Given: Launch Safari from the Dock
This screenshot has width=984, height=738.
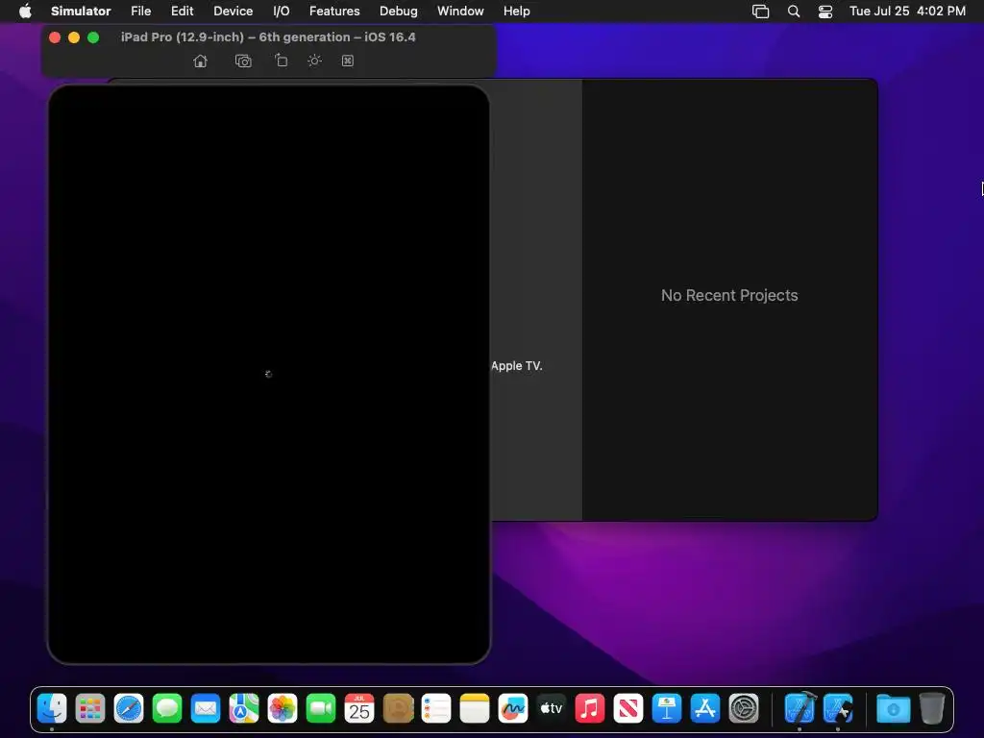Looking at the screenshot, I should pyautogui.click(x=129, y=708).
